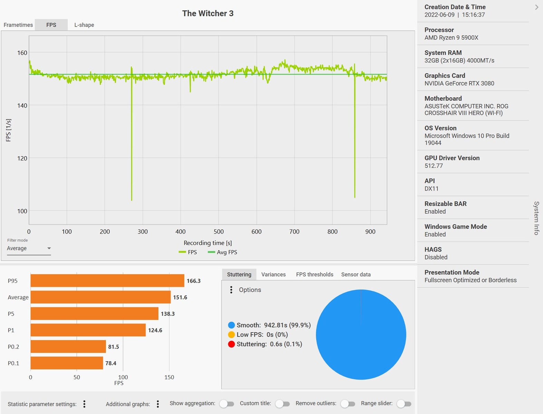Click the NVIDIA GeForce RTX 3080 text
Viewport: 543px width, 414px height.
(x=459, y=83)
